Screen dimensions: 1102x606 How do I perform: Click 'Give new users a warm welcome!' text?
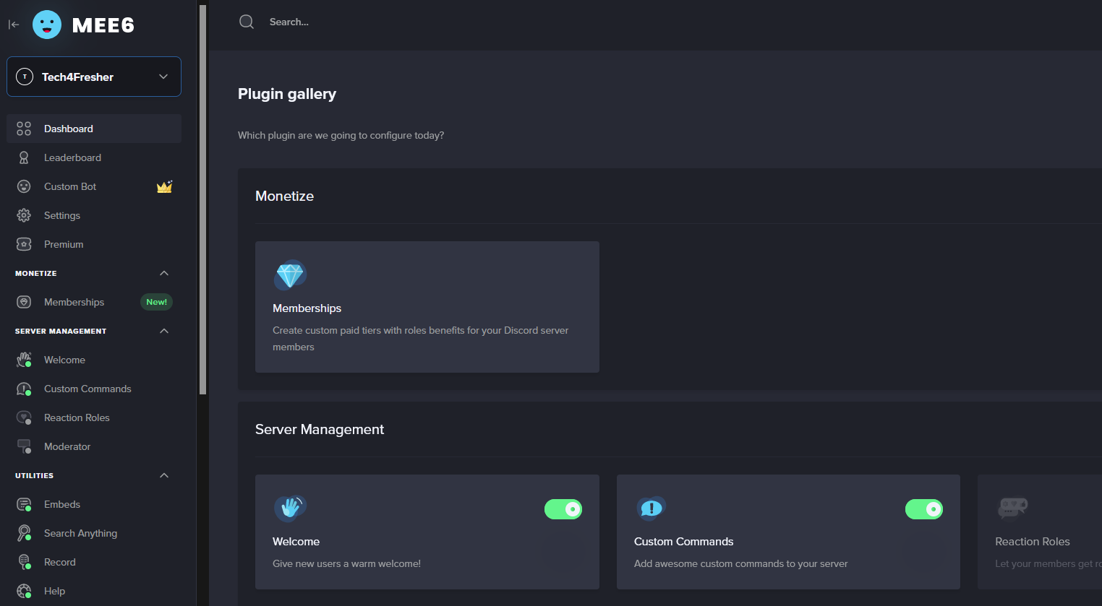click(x=346, y=563)
